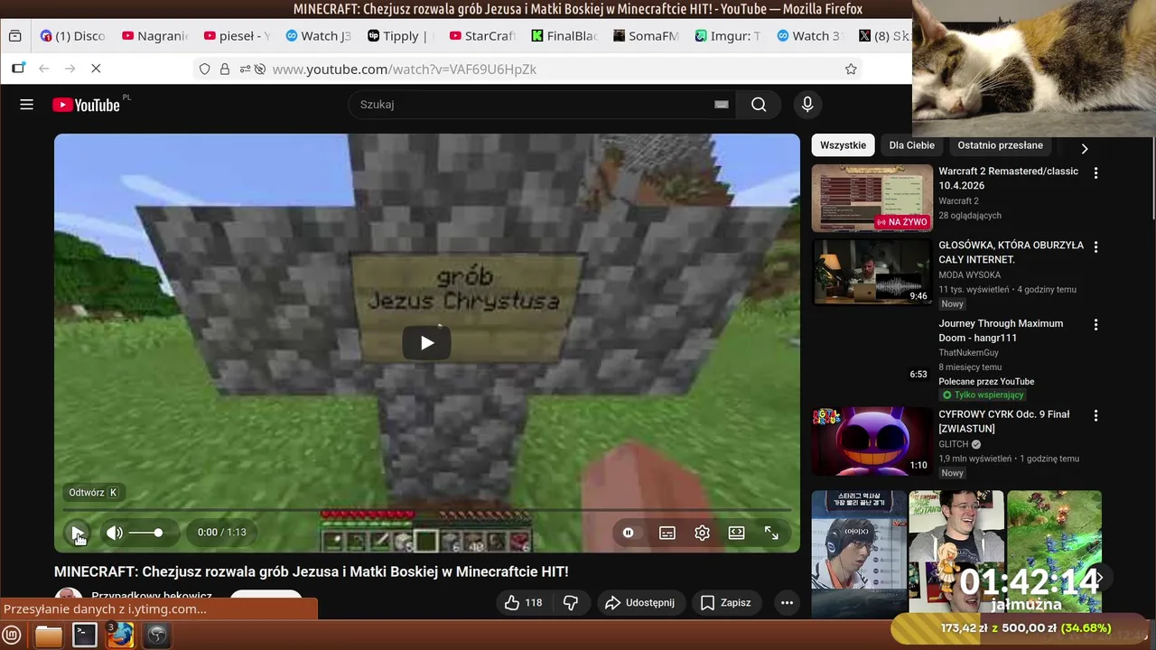Stop page loading with the X button
This screenshot has height=650, width=1156.
coord(96,69)
